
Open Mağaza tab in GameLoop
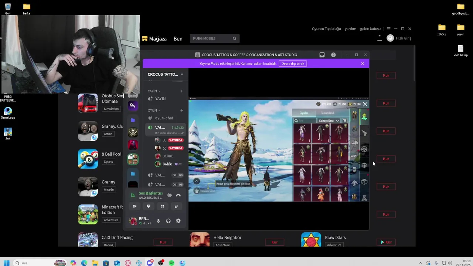coord(154,38)
